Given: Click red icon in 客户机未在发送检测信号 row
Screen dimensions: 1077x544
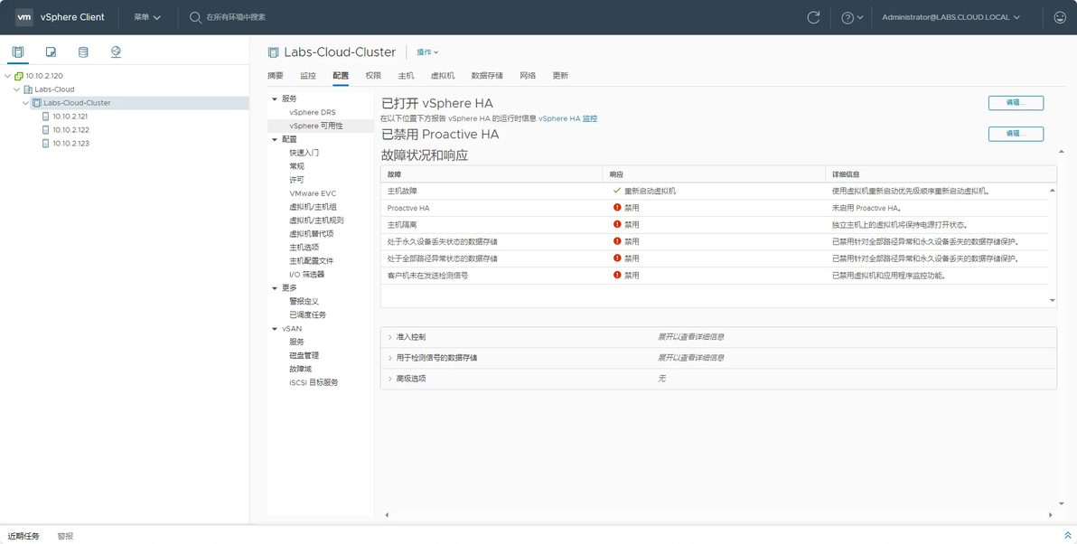Looking at the screenshot, I should [617, 275].
